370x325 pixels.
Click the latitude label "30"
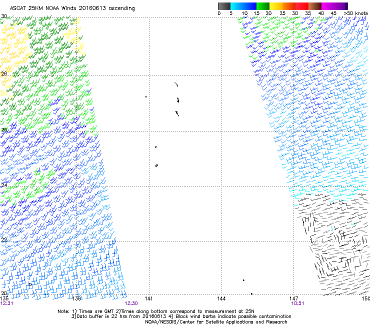[x=4, y=16]
